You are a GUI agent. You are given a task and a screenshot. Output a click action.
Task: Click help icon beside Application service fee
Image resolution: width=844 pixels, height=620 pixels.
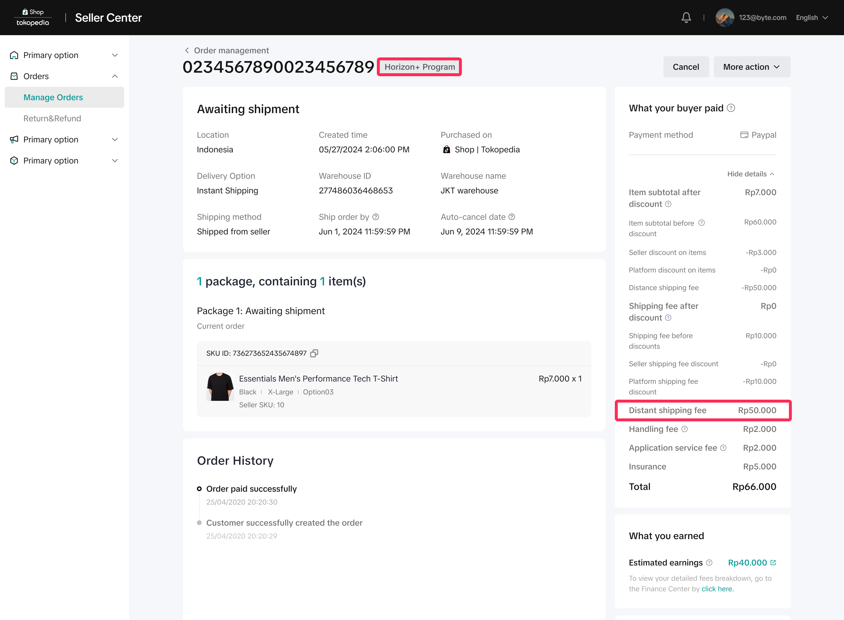coord(723,448)
